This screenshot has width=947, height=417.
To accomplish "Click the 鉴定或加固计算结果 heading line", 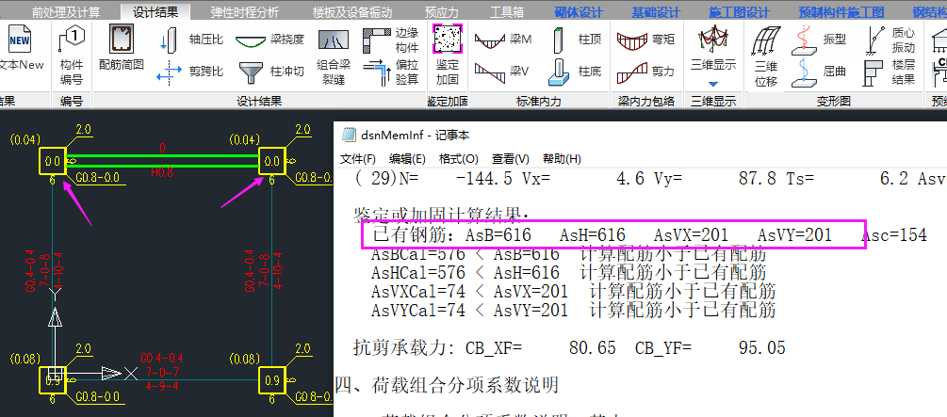I will pyautogui.click(x=440, y=215).
